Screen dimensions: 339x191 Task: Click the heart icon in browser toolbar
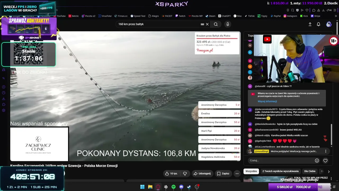point(307,10)
